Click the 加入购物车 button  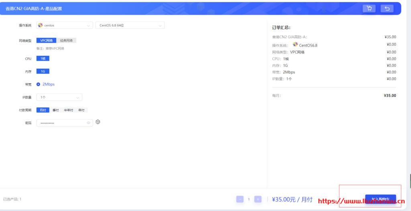point(380,199)
